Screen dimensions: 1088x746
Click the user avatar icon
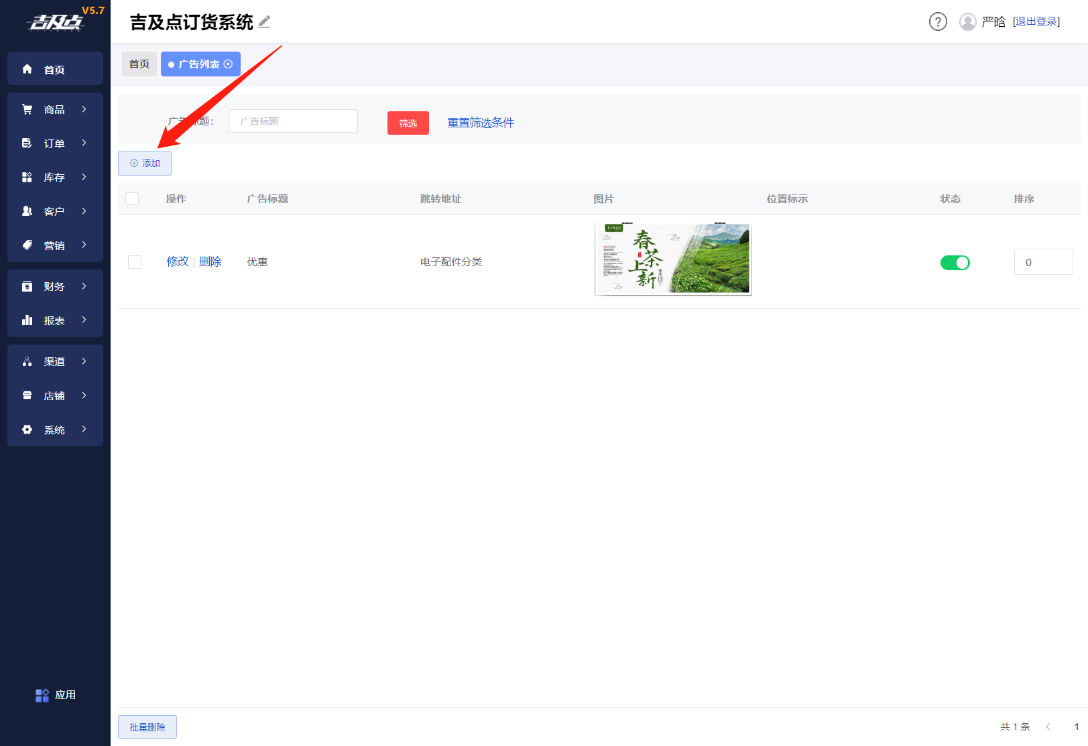(x=967, y=22)
